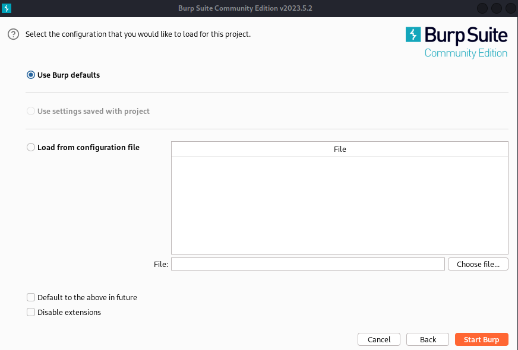Image resolution: width=518 pixels, height=350 pixels.
Task: Click the File column header
Action: pos(340,149)
